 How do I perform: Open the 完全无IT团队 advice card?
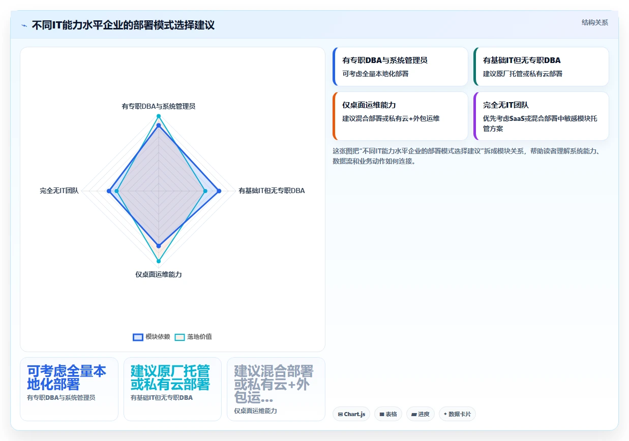click(541, 116)
